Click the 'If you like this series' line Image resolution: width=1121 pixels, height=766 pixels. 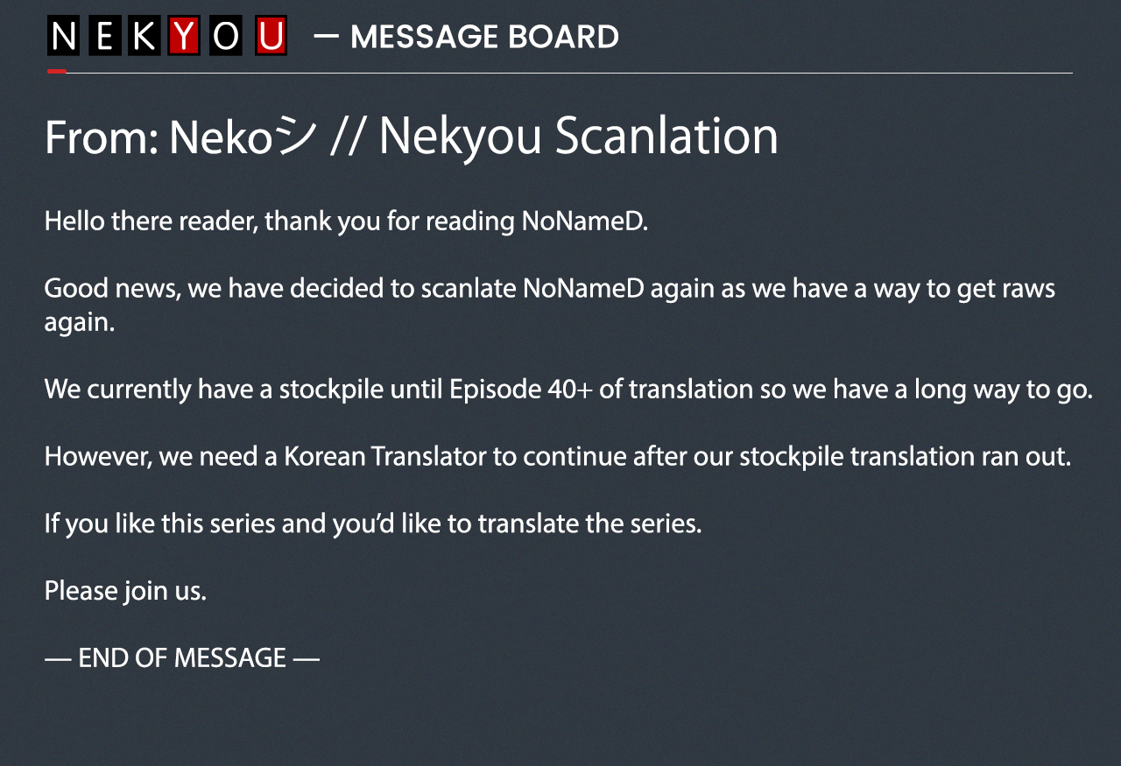373,524
